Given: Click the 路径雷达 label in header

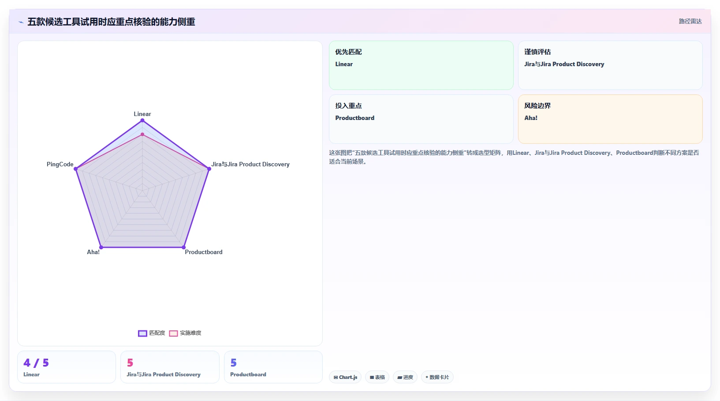Looking at the screenshot, I should click(690, 21).
